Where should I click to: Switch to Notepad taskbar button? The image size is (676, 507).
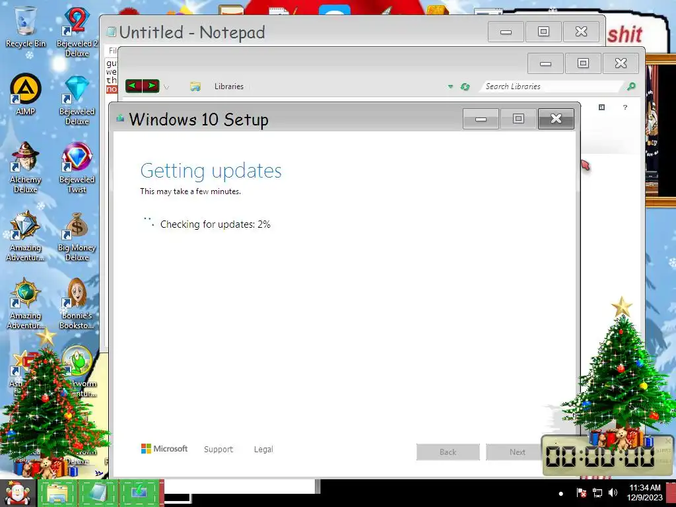(x=98, y=493)
